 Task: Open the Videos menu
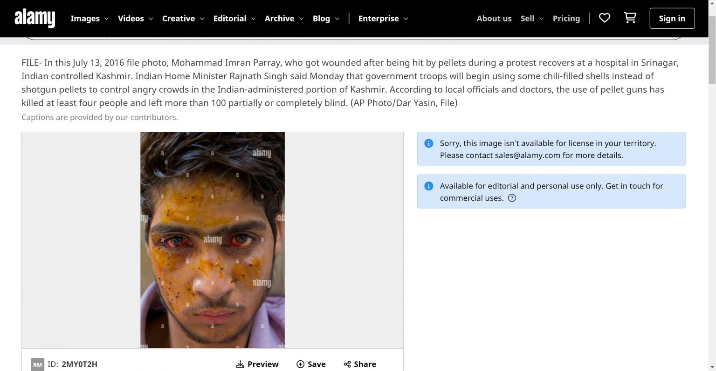(x=131, y=19)
